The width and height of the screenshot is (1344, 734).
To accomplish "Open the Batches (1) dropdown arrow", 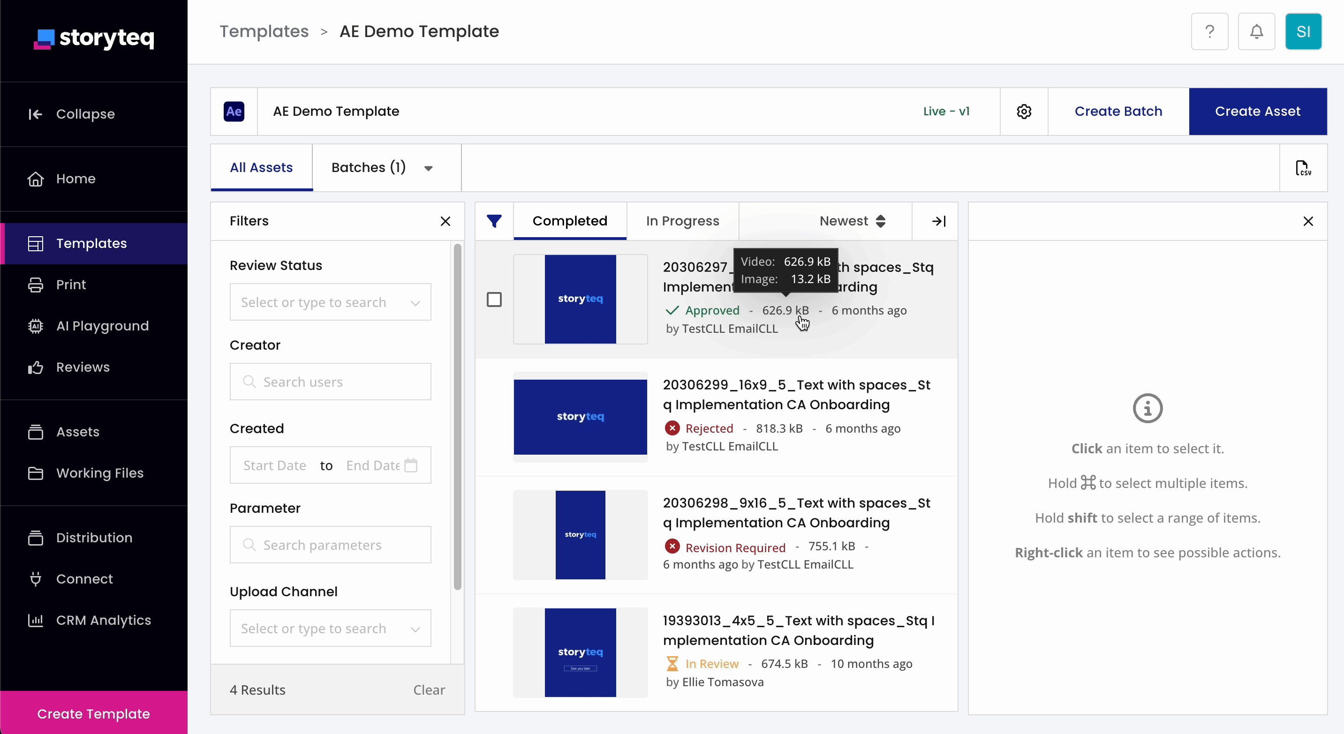I will (428, 168).
